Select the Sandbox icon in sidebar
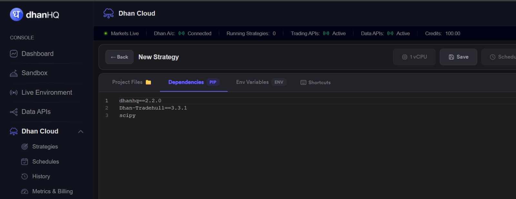 coord(14,73)
